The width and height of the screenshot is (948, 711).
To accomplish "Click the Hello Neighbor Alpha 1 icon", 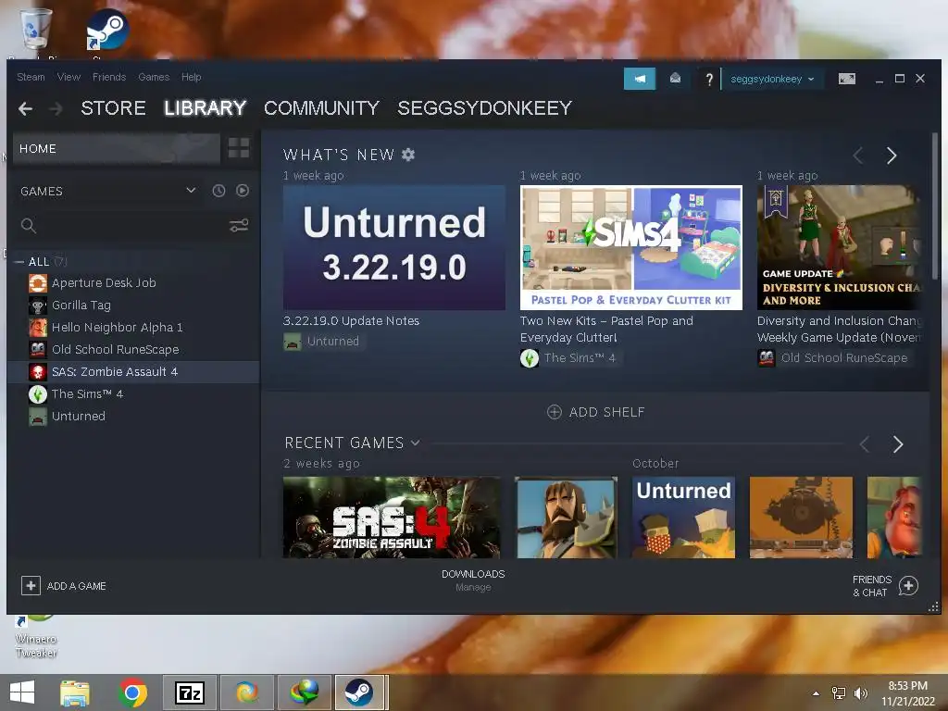I will pyautogui.click(x=37, y=328).
